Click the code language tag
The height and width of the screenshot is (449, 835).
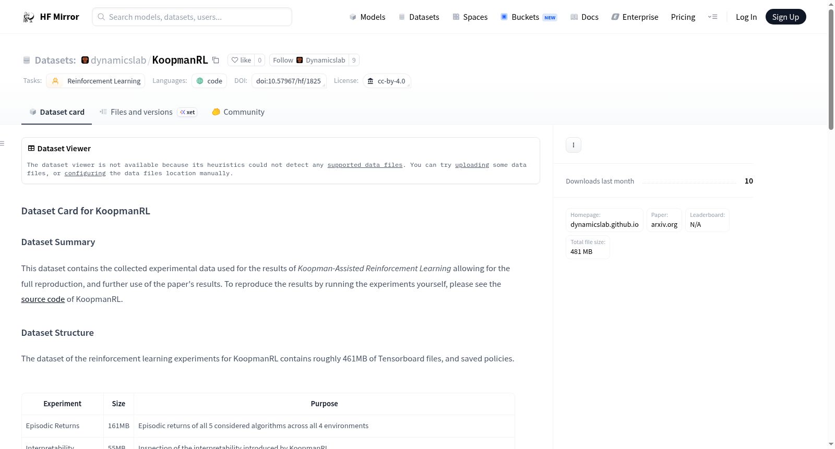point(209,81)
